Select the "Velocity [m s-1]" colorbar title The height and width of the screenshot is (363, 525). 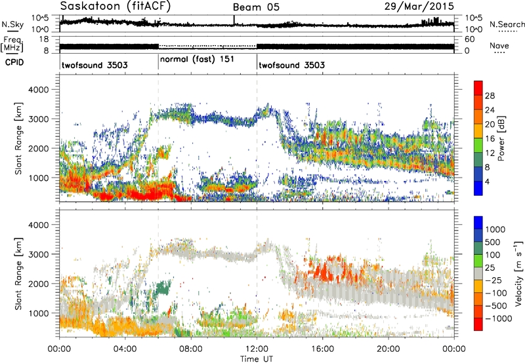518,273
